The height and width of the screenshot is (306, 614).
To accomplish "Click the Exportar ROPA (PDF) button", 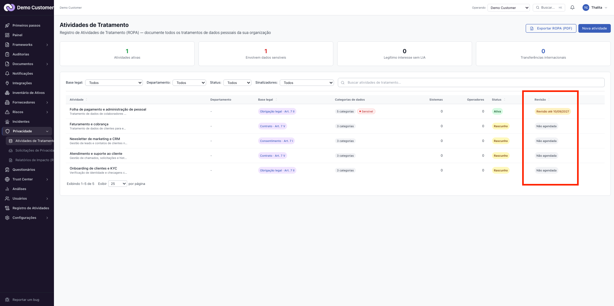I will tap(551, 28).
